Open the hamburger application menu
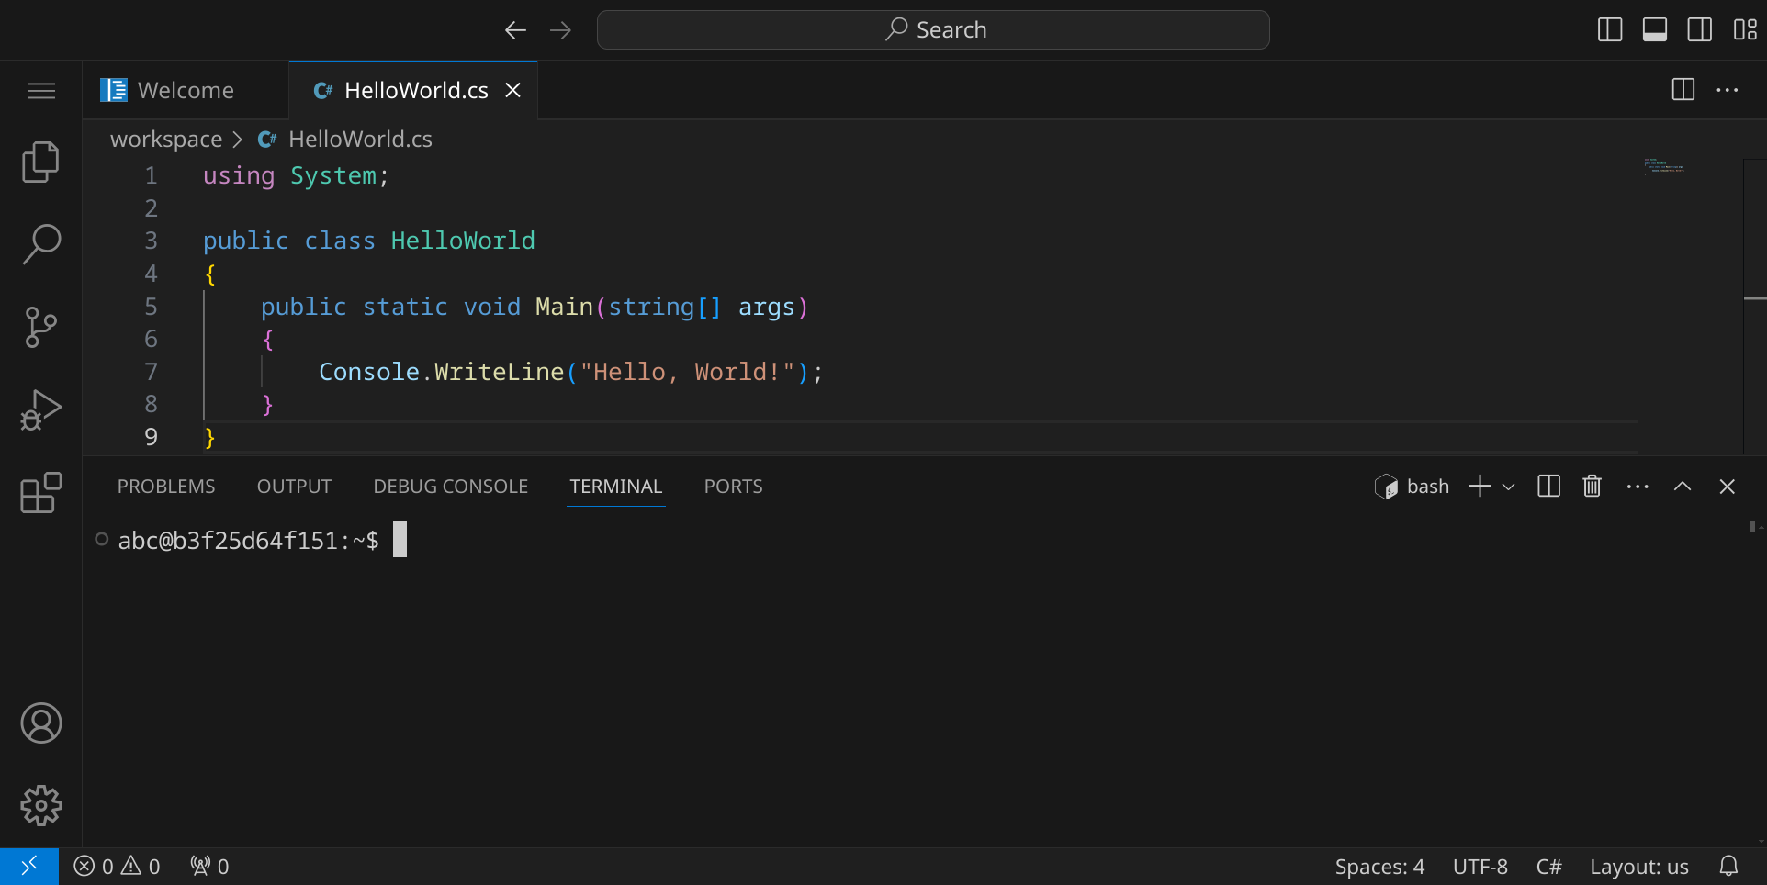Viewport: 1767px width, 885px height. point(40,91)
